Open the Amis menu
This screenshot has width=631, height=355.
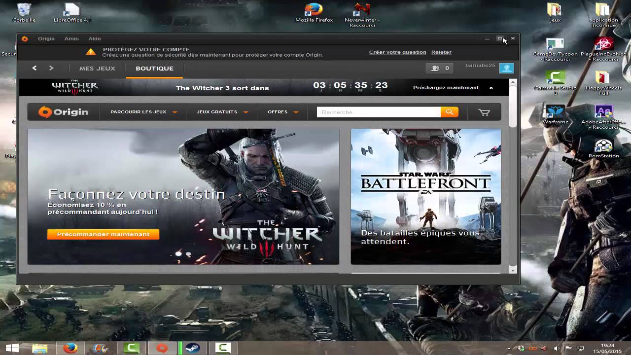71,39
